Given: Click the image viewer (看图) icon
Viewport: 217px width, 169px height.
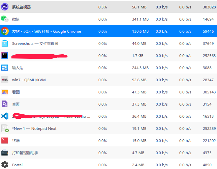Looking at the screenshot, I should (x=5, y=92).
